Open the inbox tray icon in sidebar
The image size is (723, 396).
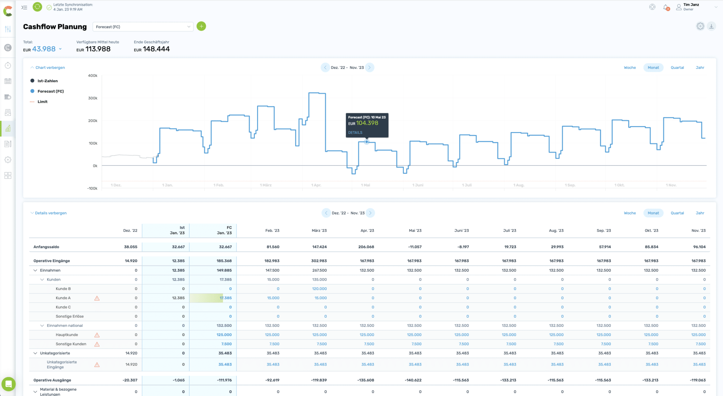(x=8, y=113)
